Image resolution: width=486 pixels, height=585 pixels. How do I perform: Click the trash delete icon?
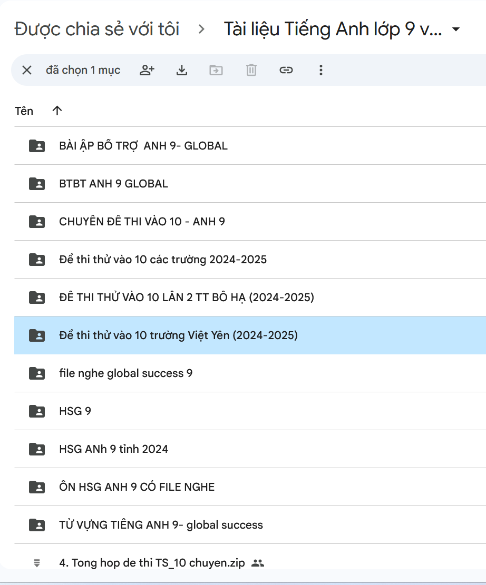pos(251,70)
